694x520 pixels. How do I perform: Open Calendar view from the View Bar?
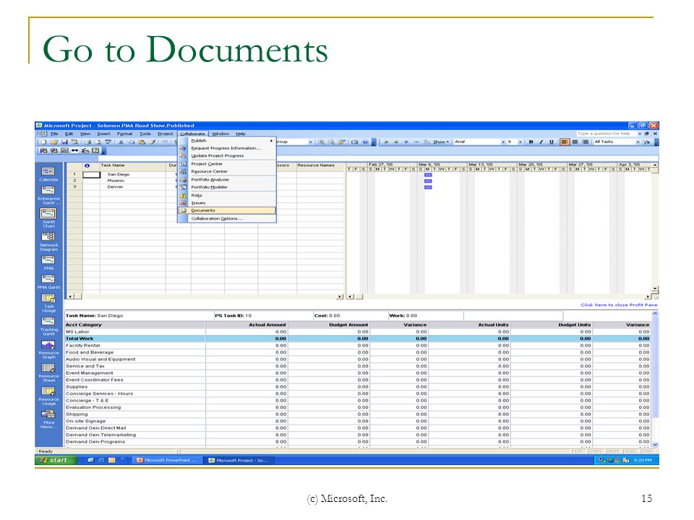coord(48,174)
